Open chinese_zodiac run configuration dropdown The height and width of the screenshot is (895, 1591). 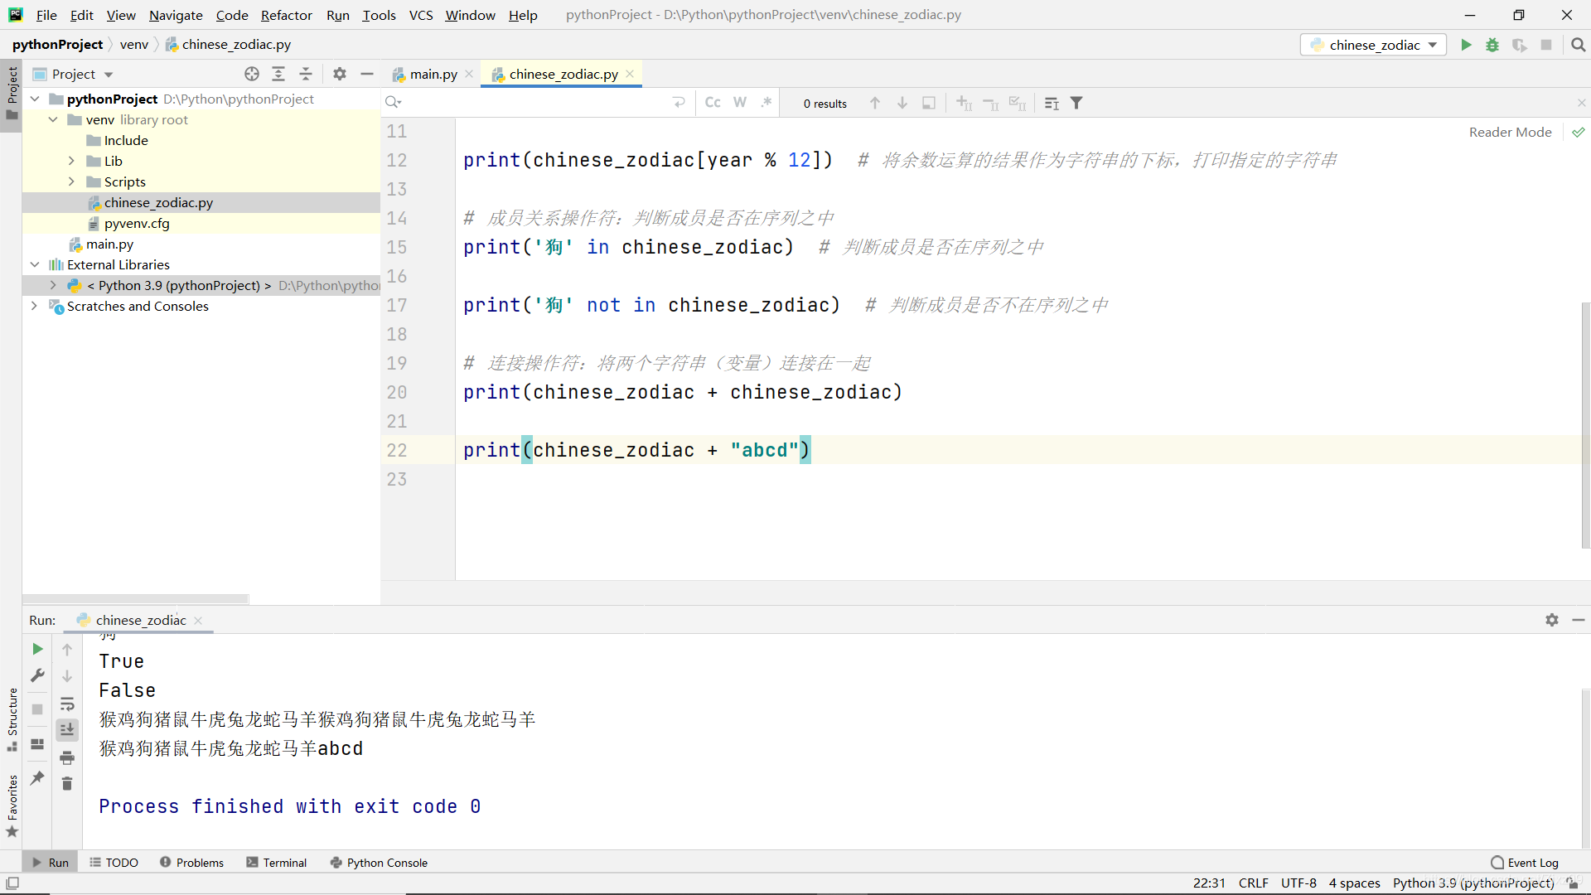pyautogui.click(x=1373, y=45)
